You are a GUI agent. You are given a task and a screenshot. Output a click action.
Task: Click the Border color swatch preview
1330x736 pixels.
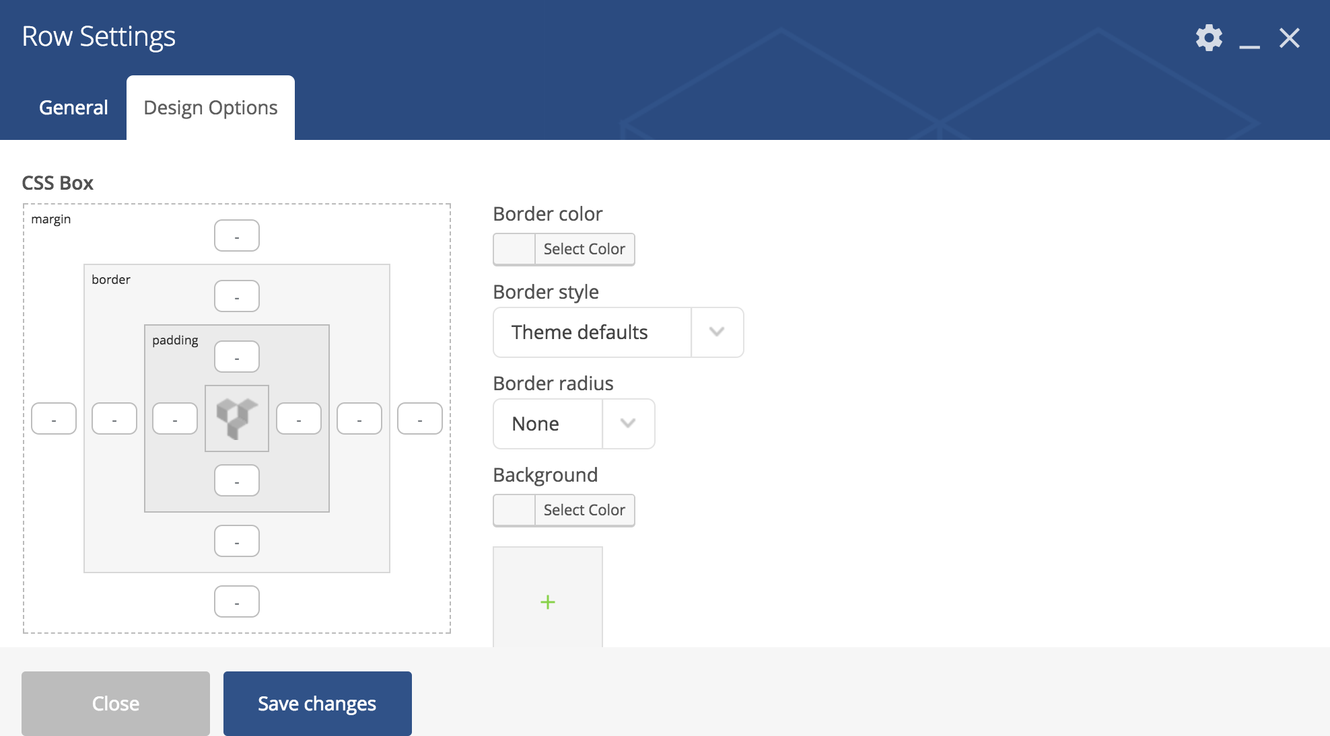(x=514, y=249)
